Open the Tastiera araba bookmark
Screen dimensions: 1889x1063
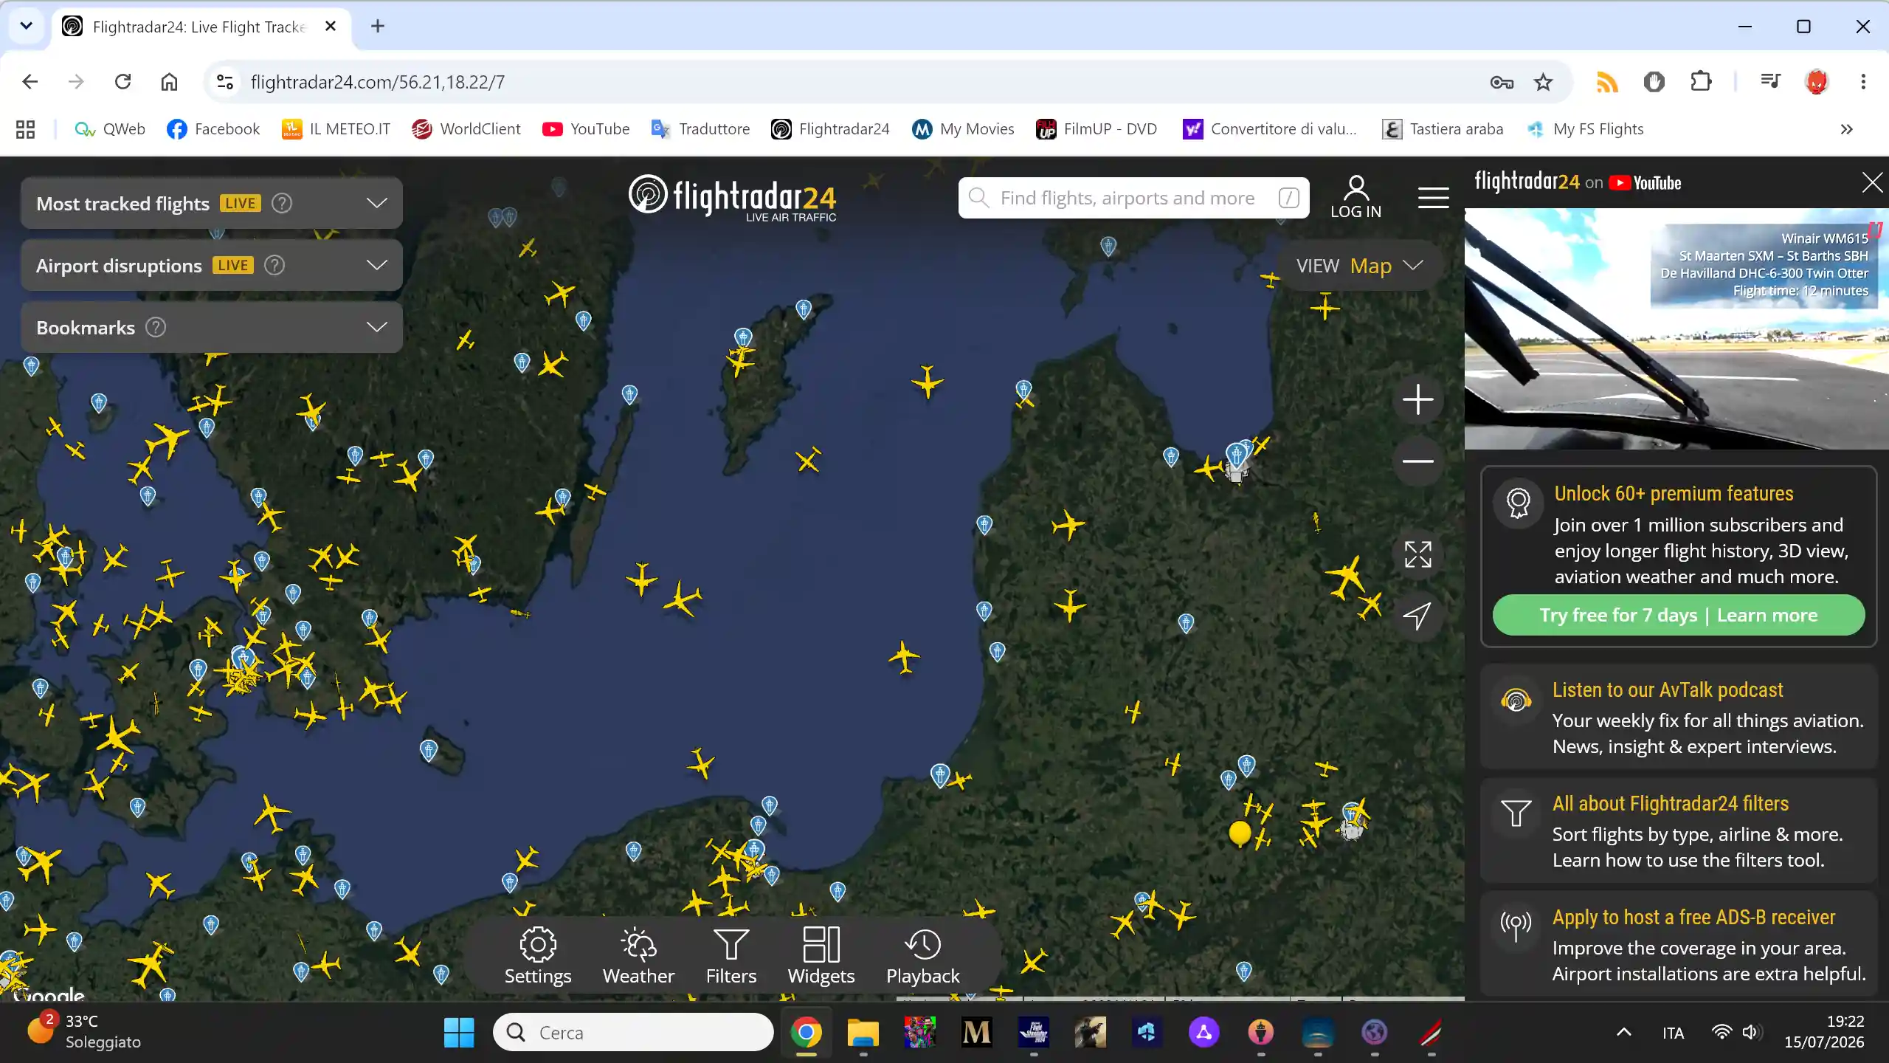pos(1443,129)
